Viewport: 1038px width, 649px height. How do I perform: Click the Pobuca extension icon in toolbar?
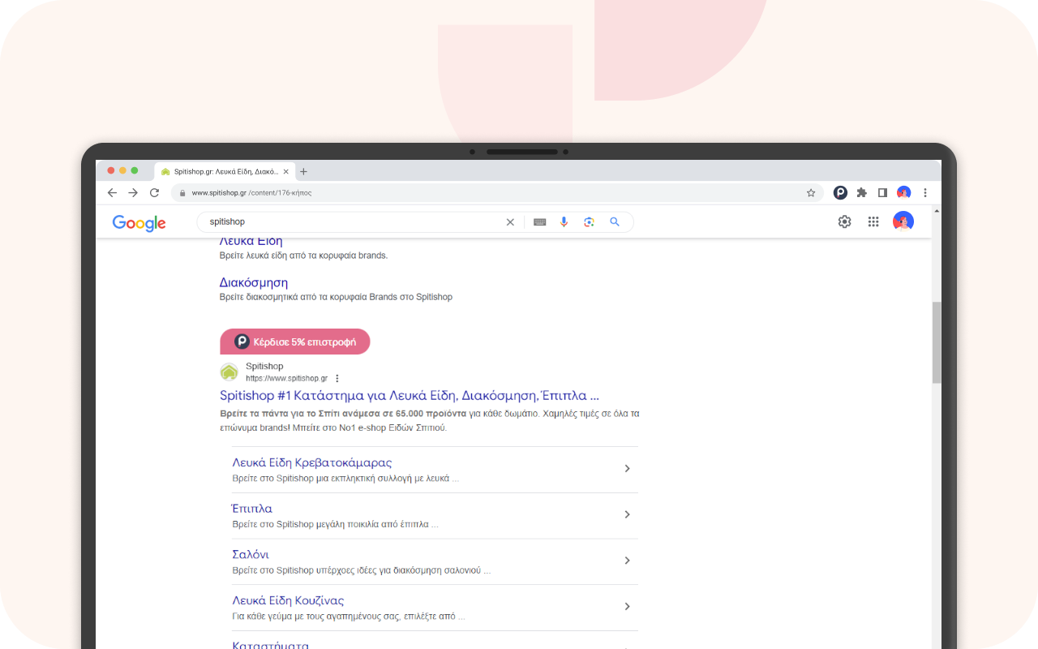pos(840,193)
